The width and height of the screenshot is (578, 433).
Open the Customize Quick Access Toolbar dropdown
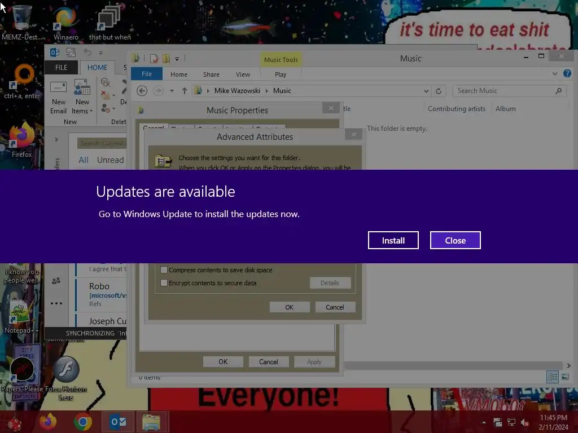[x=177, y=59]
